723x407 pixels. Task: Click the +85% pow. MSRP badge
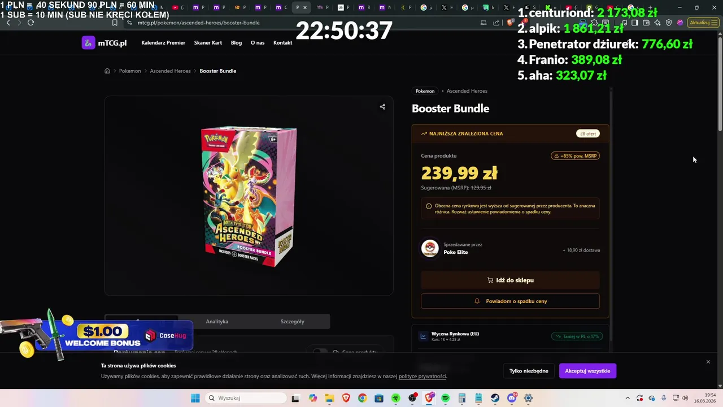pos(575,156)
